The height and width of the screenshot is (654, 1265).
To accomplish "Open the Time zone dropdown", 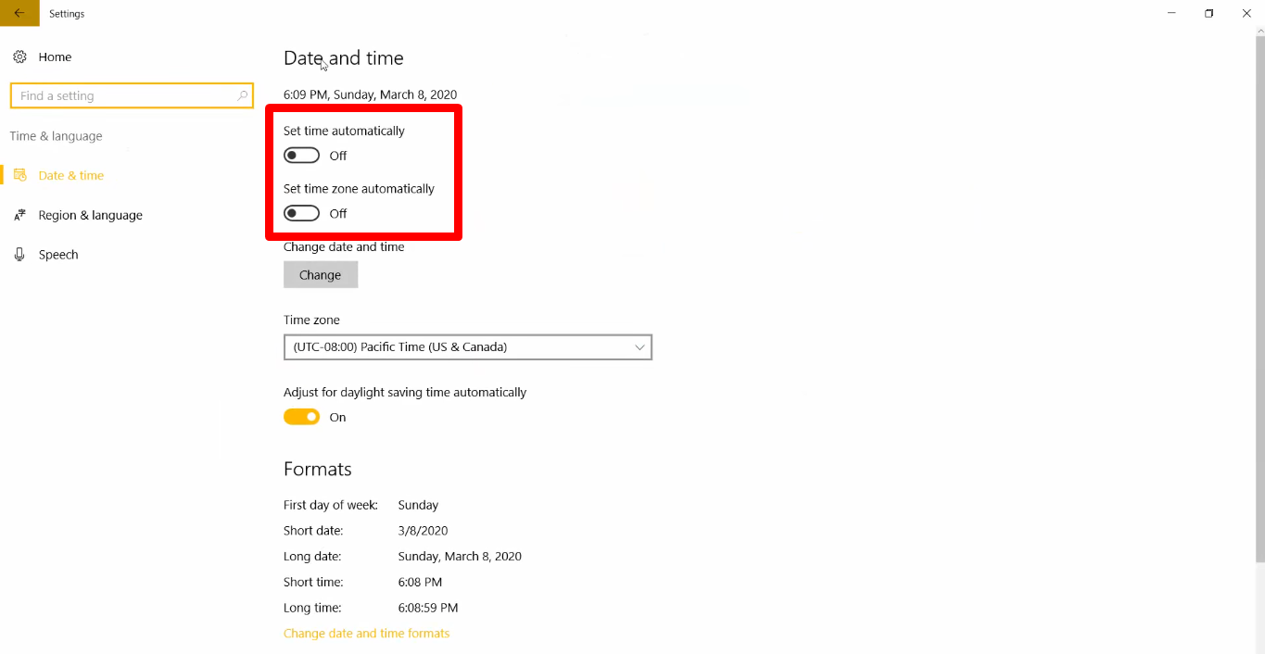I will coord(468,346).
